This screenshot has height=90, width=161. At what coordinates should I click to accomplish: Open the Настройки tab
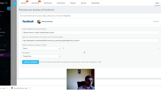tap(95, 3)
